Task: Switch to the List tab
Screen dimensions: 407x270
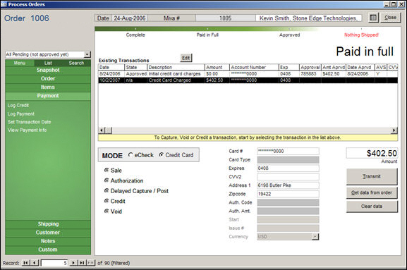Action: (x=48, y=63)
